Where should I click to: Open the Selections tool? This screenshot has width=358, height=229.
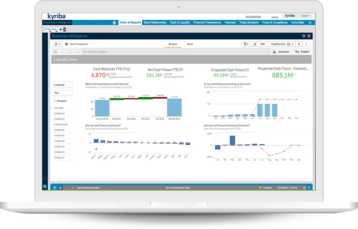[281, 52]
